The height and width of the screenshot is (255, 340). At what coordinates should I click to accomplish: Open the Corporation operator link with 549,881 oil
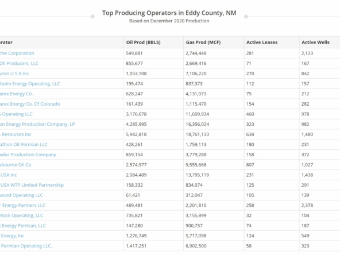17,53
